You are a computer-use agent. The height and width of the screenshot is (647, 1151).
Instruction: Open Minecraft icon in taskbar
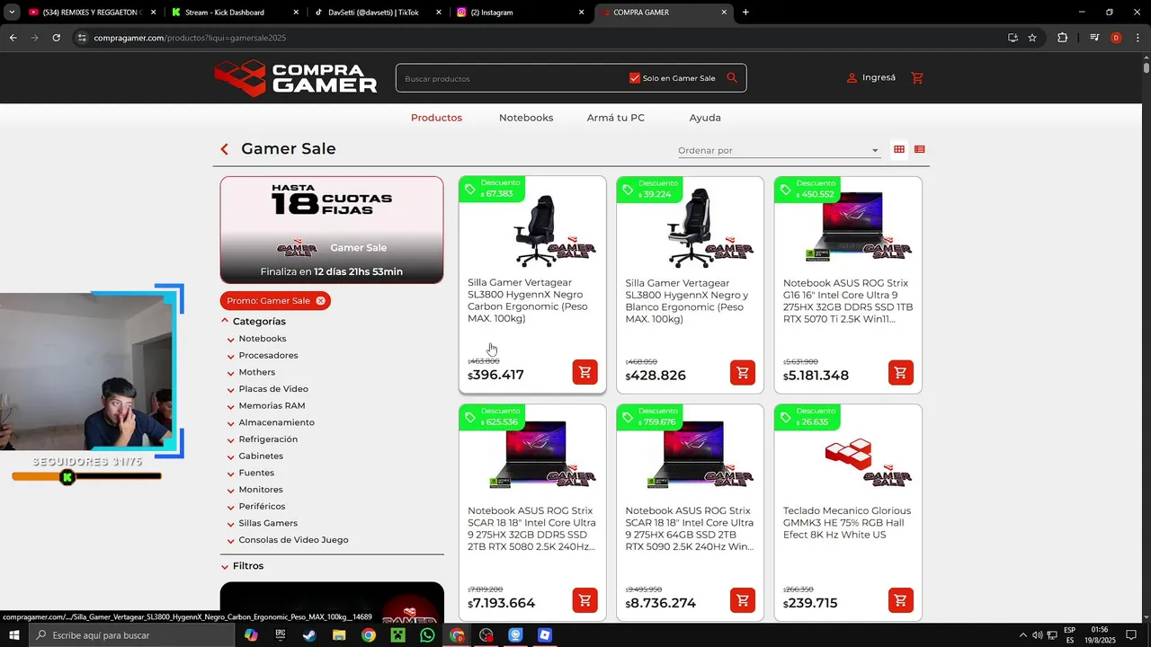[x=397, y=635]
